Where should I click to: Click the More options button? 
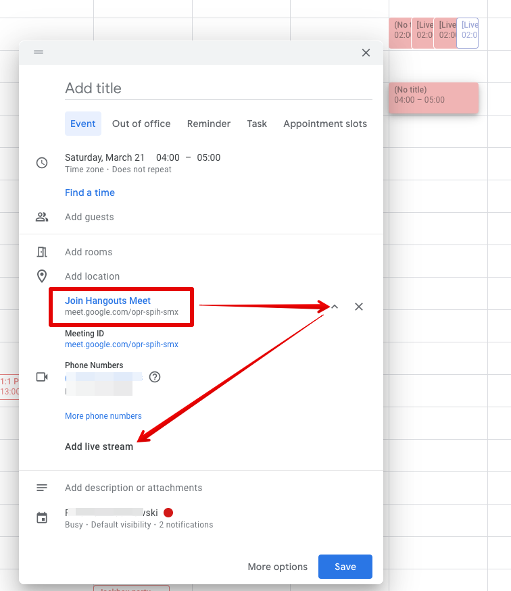pos(278,567)
